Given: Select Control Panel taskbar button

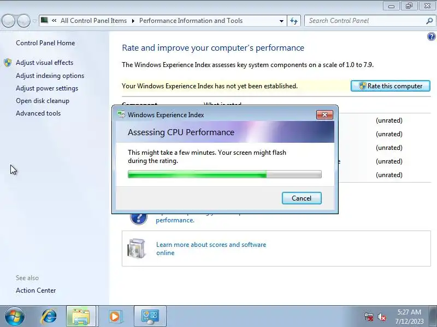Looking at the screenshot, I should point(150,317).
